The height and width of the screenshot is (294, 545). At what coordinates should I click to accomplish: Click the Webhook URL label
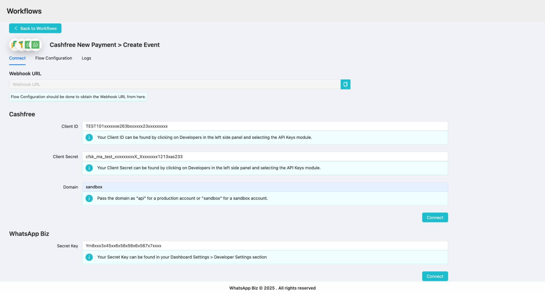[x=25, y=74]
